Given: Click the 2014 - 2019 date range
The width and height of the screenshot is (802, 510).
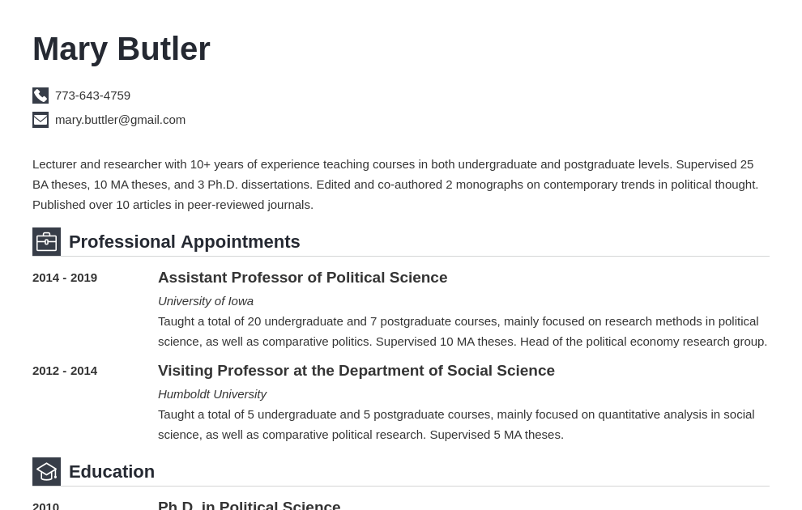Looking at the screenshot, I should coord(65,278).
